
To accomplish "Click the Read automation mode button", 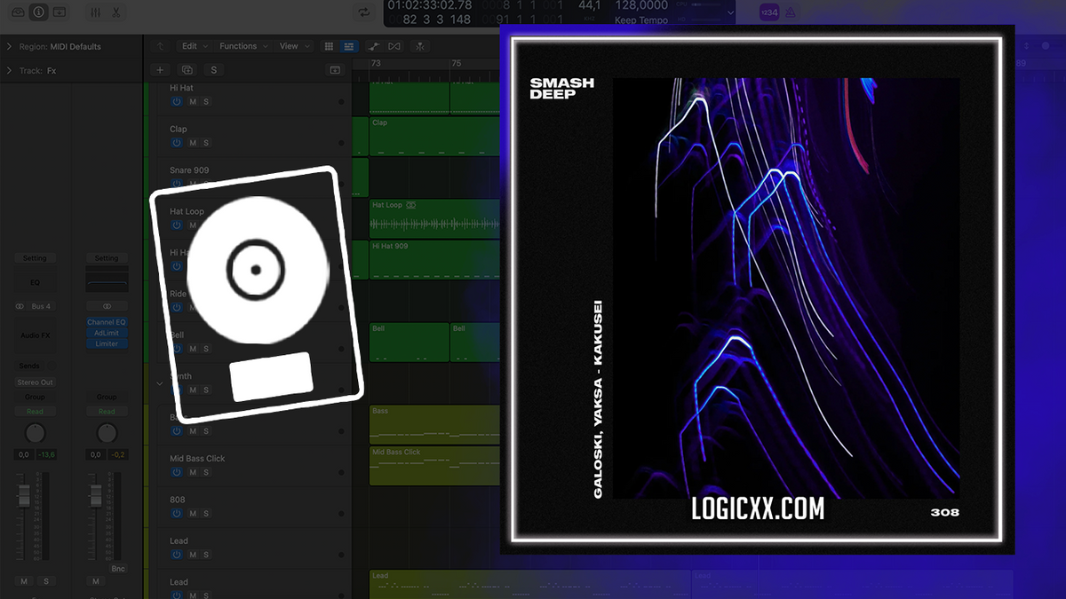I will [36, 411].
